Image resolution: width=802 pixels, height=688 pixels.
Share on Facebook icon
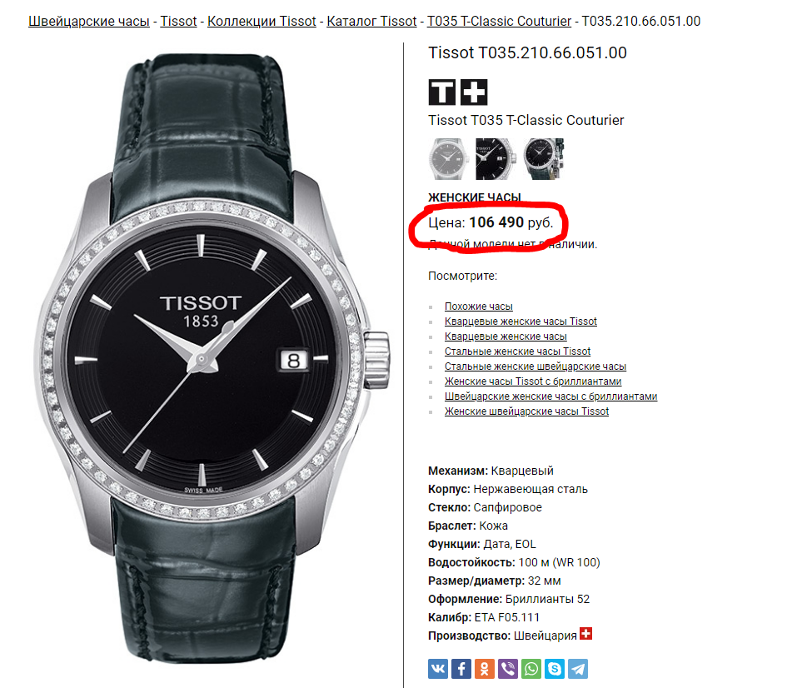[x=461, y=669]
